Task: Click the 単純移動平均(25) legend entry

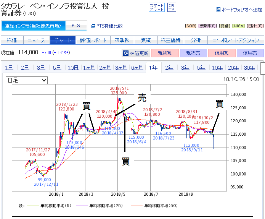Action: coord(99,206)
